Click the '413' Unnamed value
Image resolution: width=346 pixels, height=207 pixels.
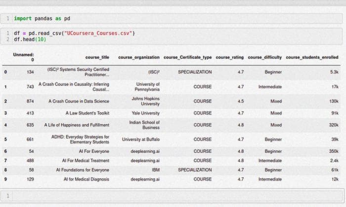30,113
